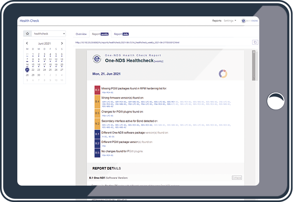Select June 14 in the calendar
The height and width of the screenshot is (202, 293).
[x=27, y=65]
